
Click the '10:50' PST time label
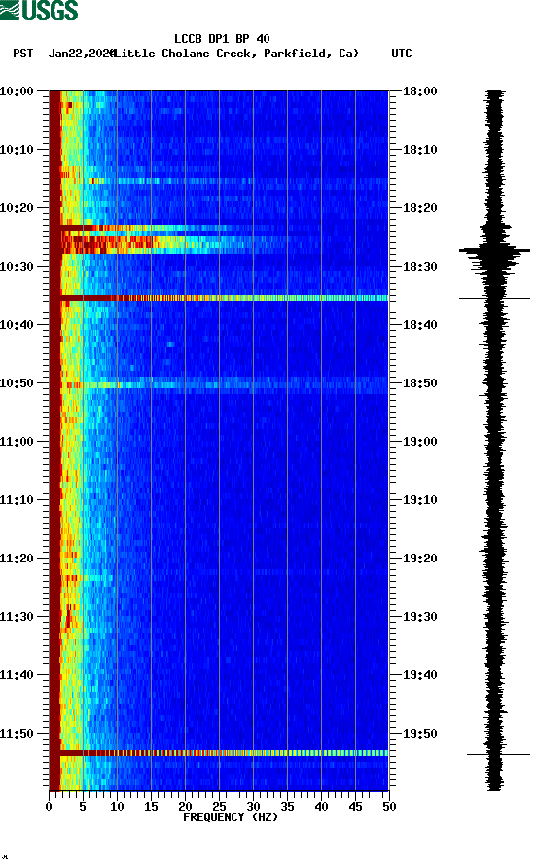pos(17,383)
